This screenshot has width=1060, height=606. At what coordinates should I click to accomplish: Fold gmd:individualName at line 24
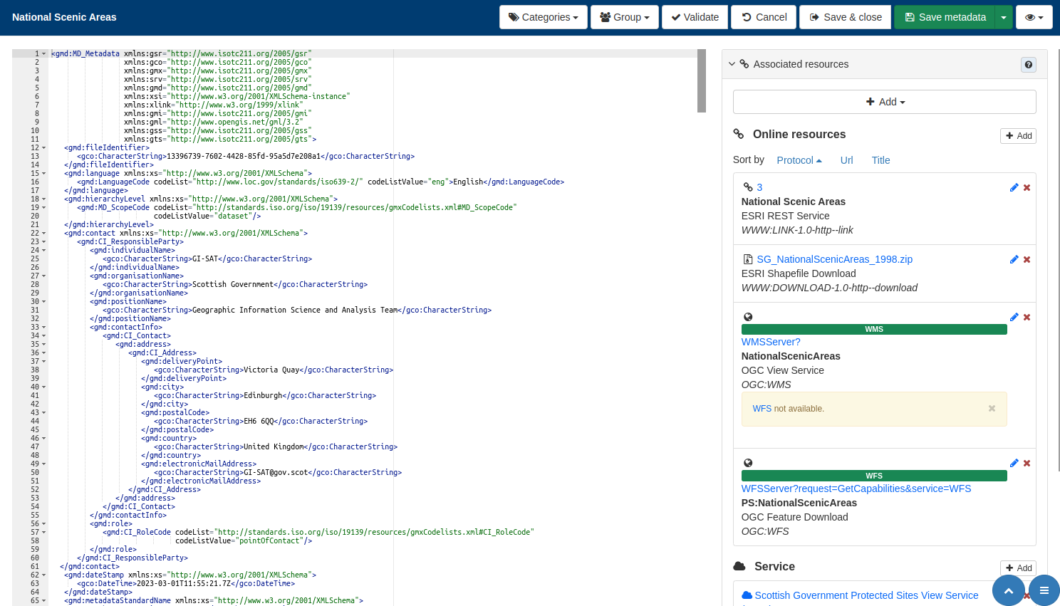[43, 251]
